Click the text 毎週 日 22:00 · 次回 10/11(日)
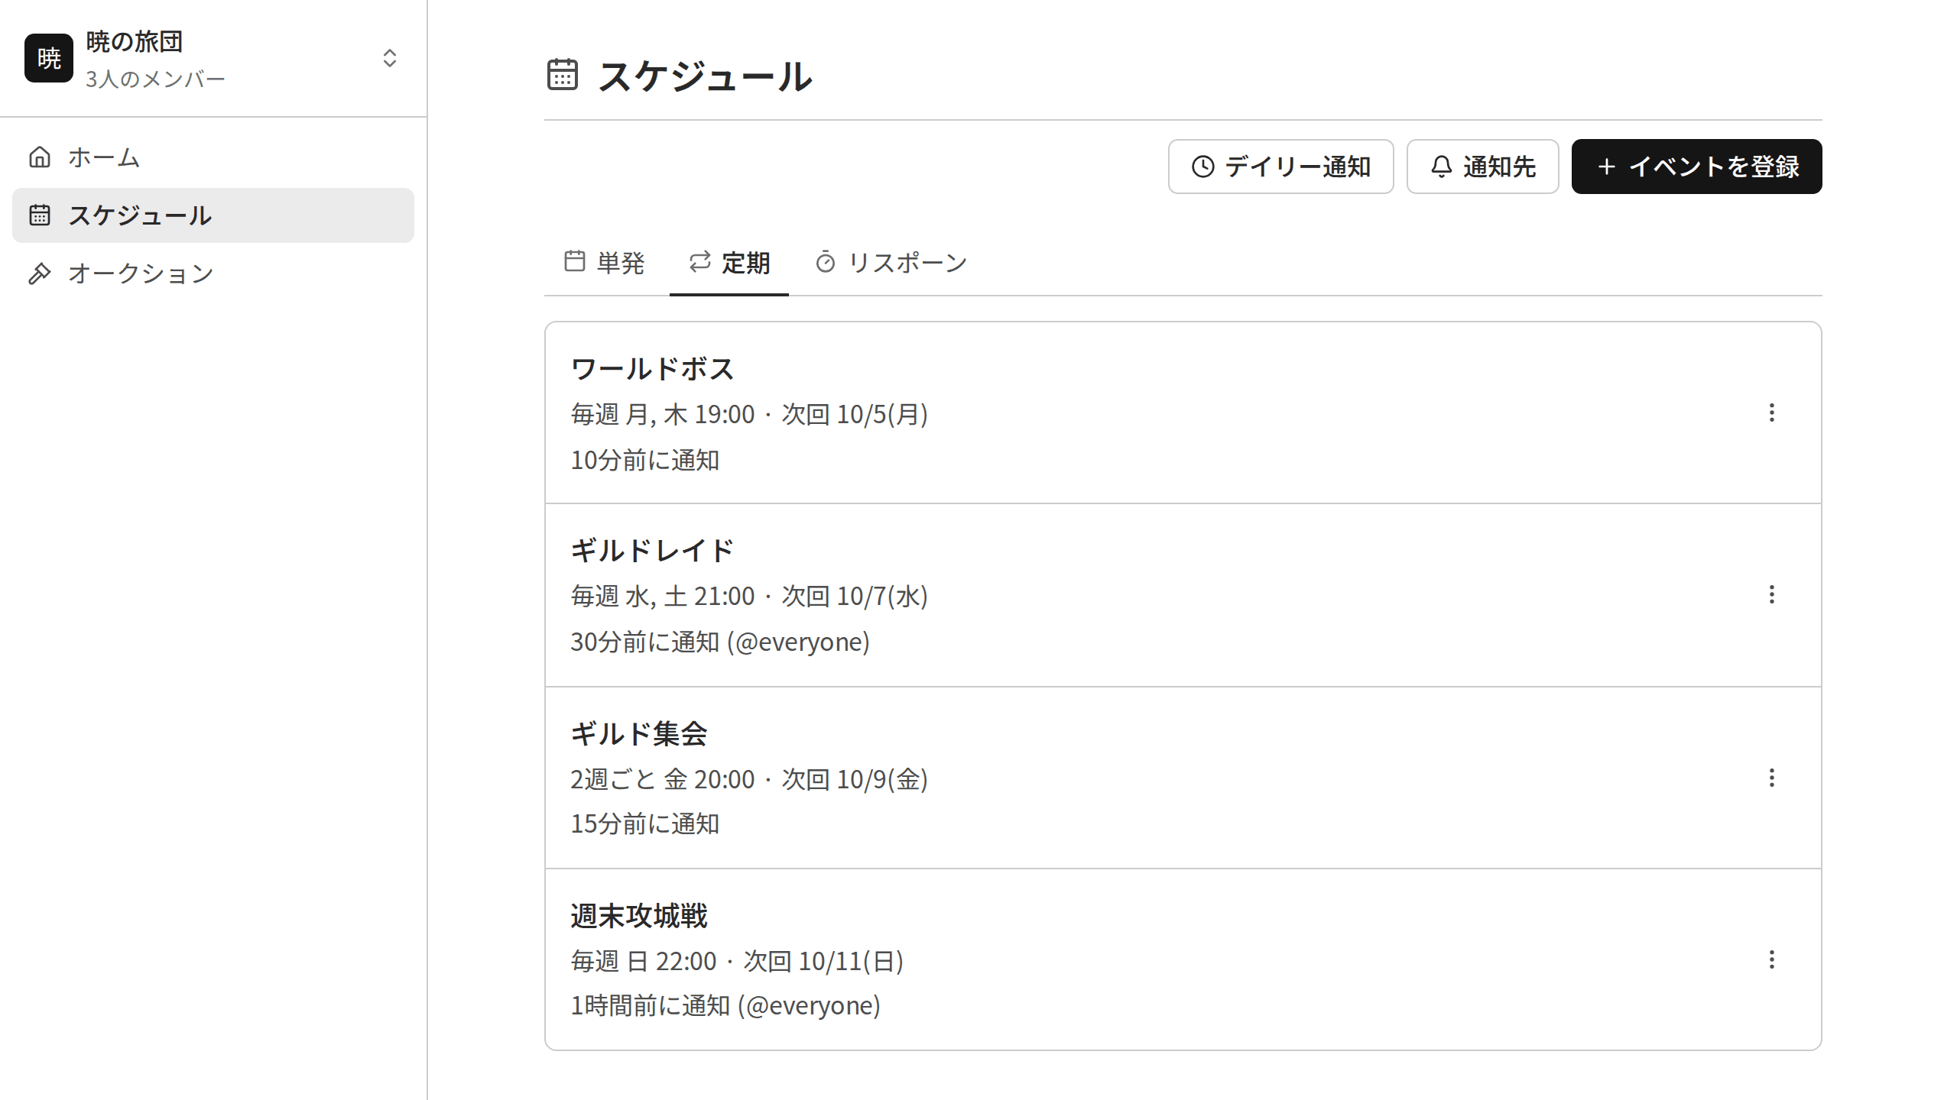 [x=737, y=961]
